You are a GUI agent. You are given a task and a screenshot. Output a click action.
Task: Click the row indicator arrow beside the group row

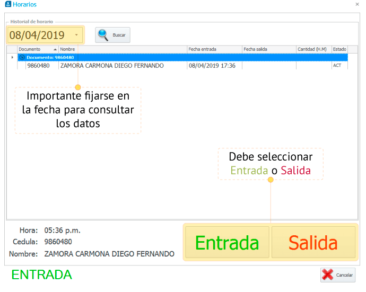pos(12,57)
